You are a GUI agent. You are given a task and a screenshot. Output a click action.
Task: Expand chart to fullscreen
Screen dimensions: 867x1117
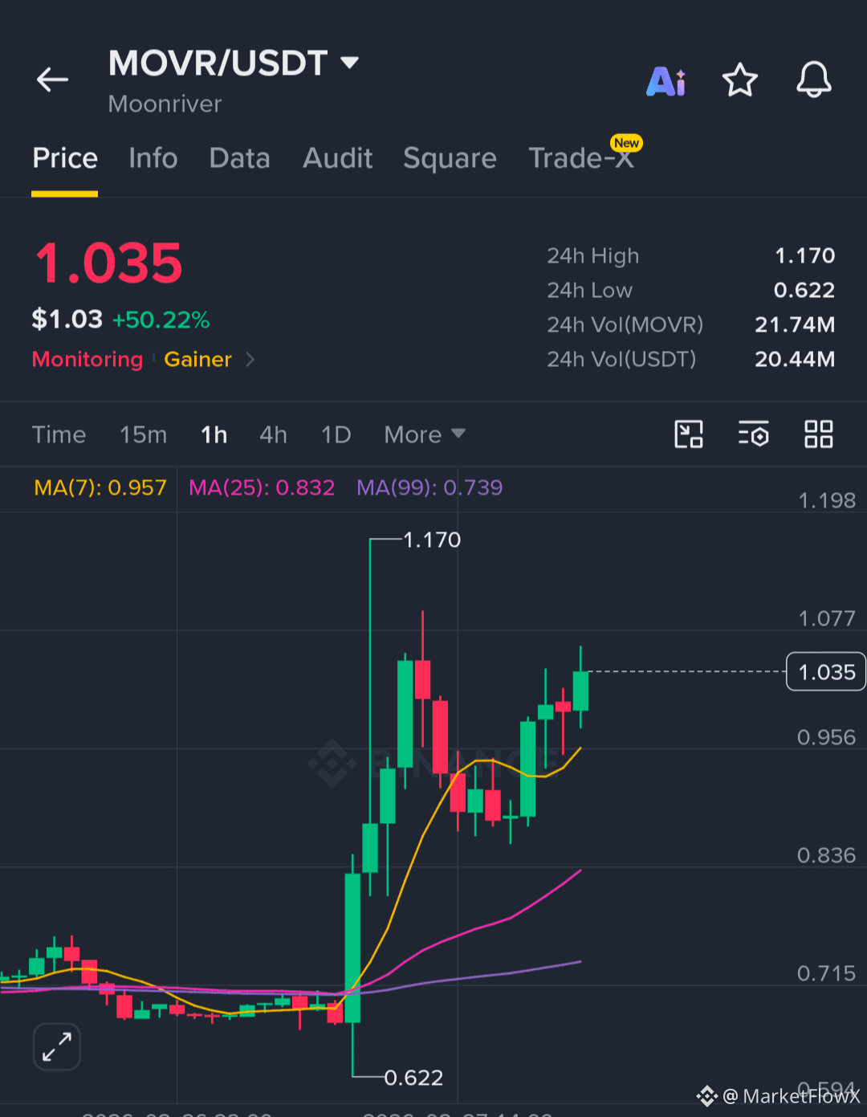click(x=57, y=1046)
